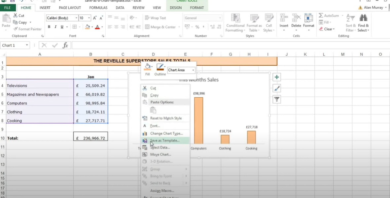390x198 pixels.
Task: Click the Computers bar in the chart
Action: coord(198,120)
